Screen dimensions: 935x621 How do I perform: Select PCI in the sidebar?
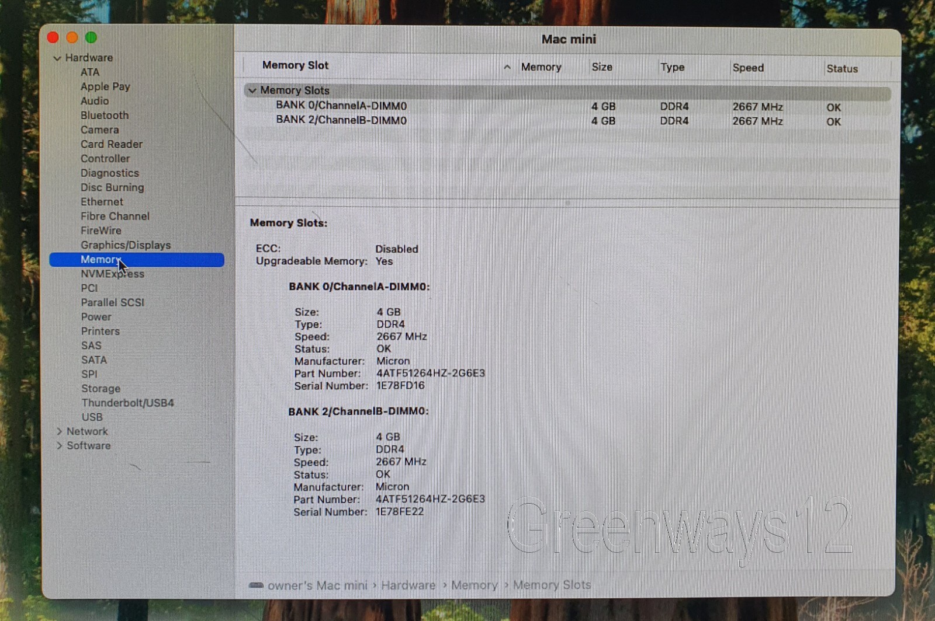pos(89,288)
